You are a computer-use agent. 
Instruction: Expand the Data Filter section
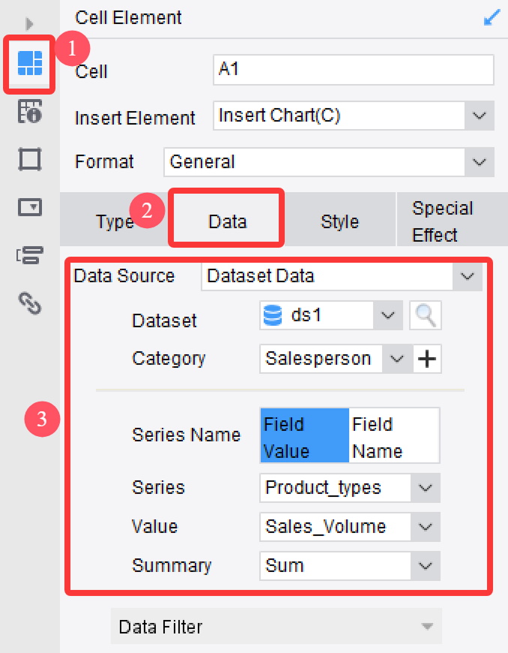276,626
